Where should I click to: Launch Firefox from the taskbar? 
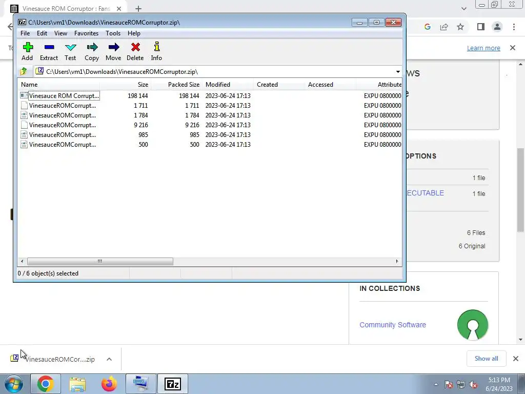pyautogui.click(x=109, y=384)
